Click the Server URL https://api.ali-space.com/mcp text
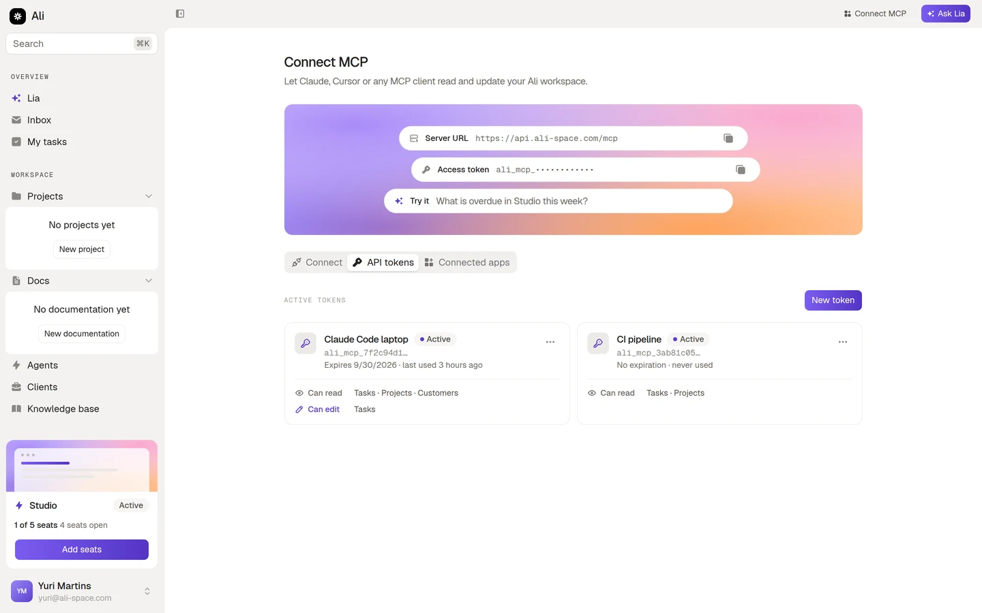The image size is (982, 613). [546, 138]
